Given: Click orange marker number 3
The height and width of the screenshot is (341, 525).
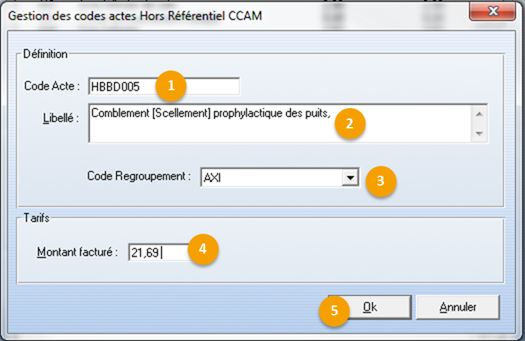Looking at the screenshot, I should [381, 181].
